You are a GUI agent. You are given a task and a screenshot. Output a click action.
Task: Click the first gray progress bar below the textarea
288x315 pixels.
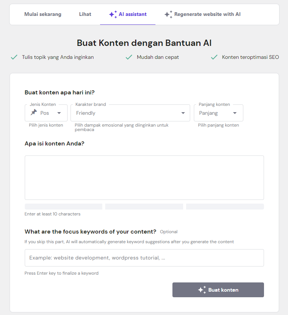[63, 206]
